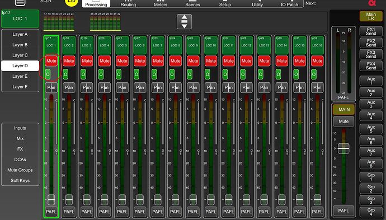Viewport: 386px width, 220px height.
Task: Show the Inputs strips
Action: click(x=20, y=128)
